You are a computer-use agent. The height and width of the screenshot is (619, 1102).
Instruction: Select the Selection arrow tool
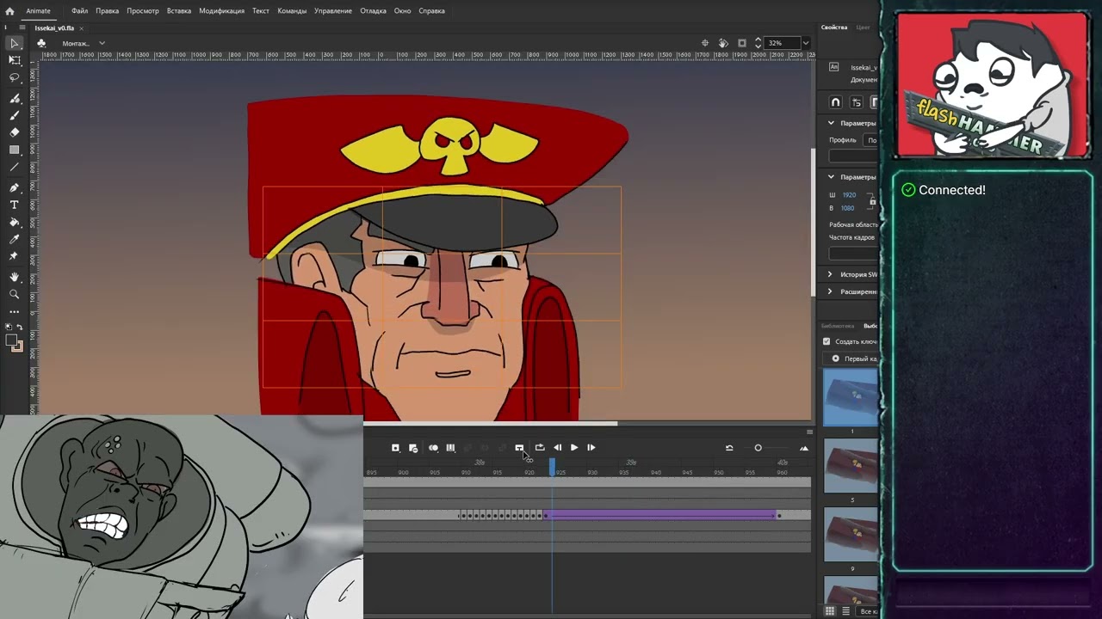point(14,43)
